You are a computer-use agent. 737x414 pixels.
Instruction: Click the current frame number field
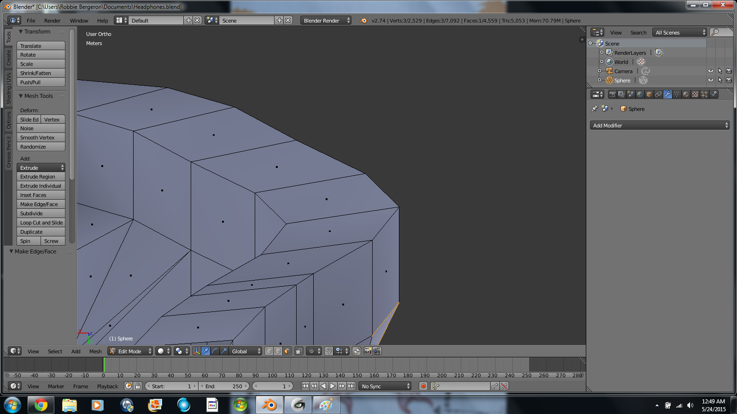click(273, 386)
